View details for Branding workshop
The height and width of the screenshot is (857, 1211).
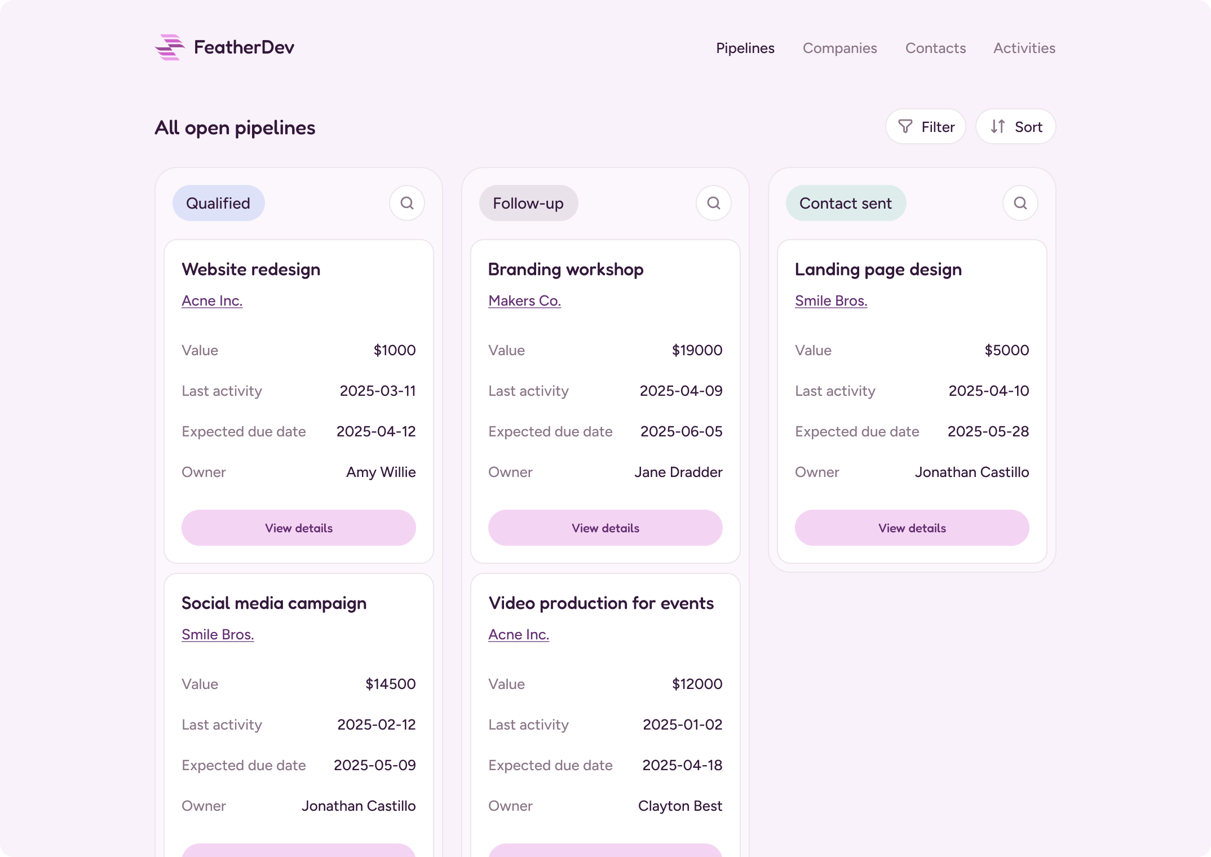pos(605,528)
